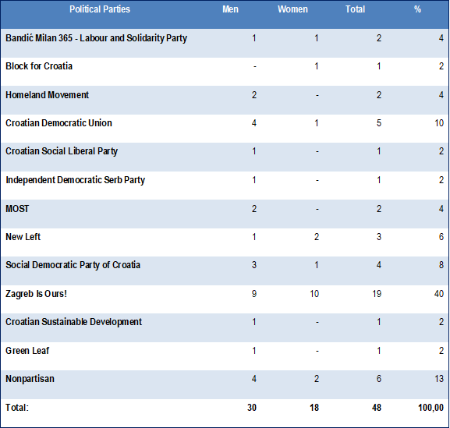Click the Political Parties column header

coord(100,9)
